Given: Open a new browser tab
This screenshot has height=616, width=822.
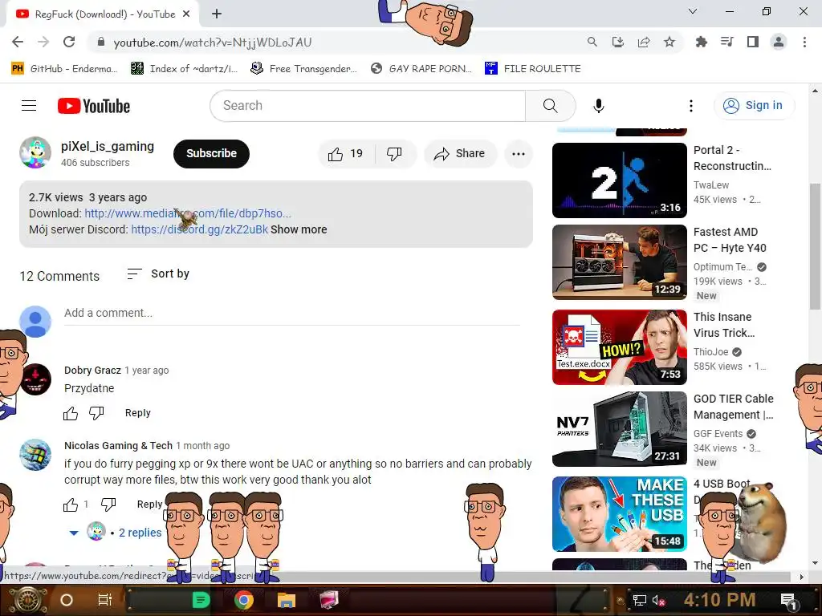Looking at the screenshot, I should point(217,14).
